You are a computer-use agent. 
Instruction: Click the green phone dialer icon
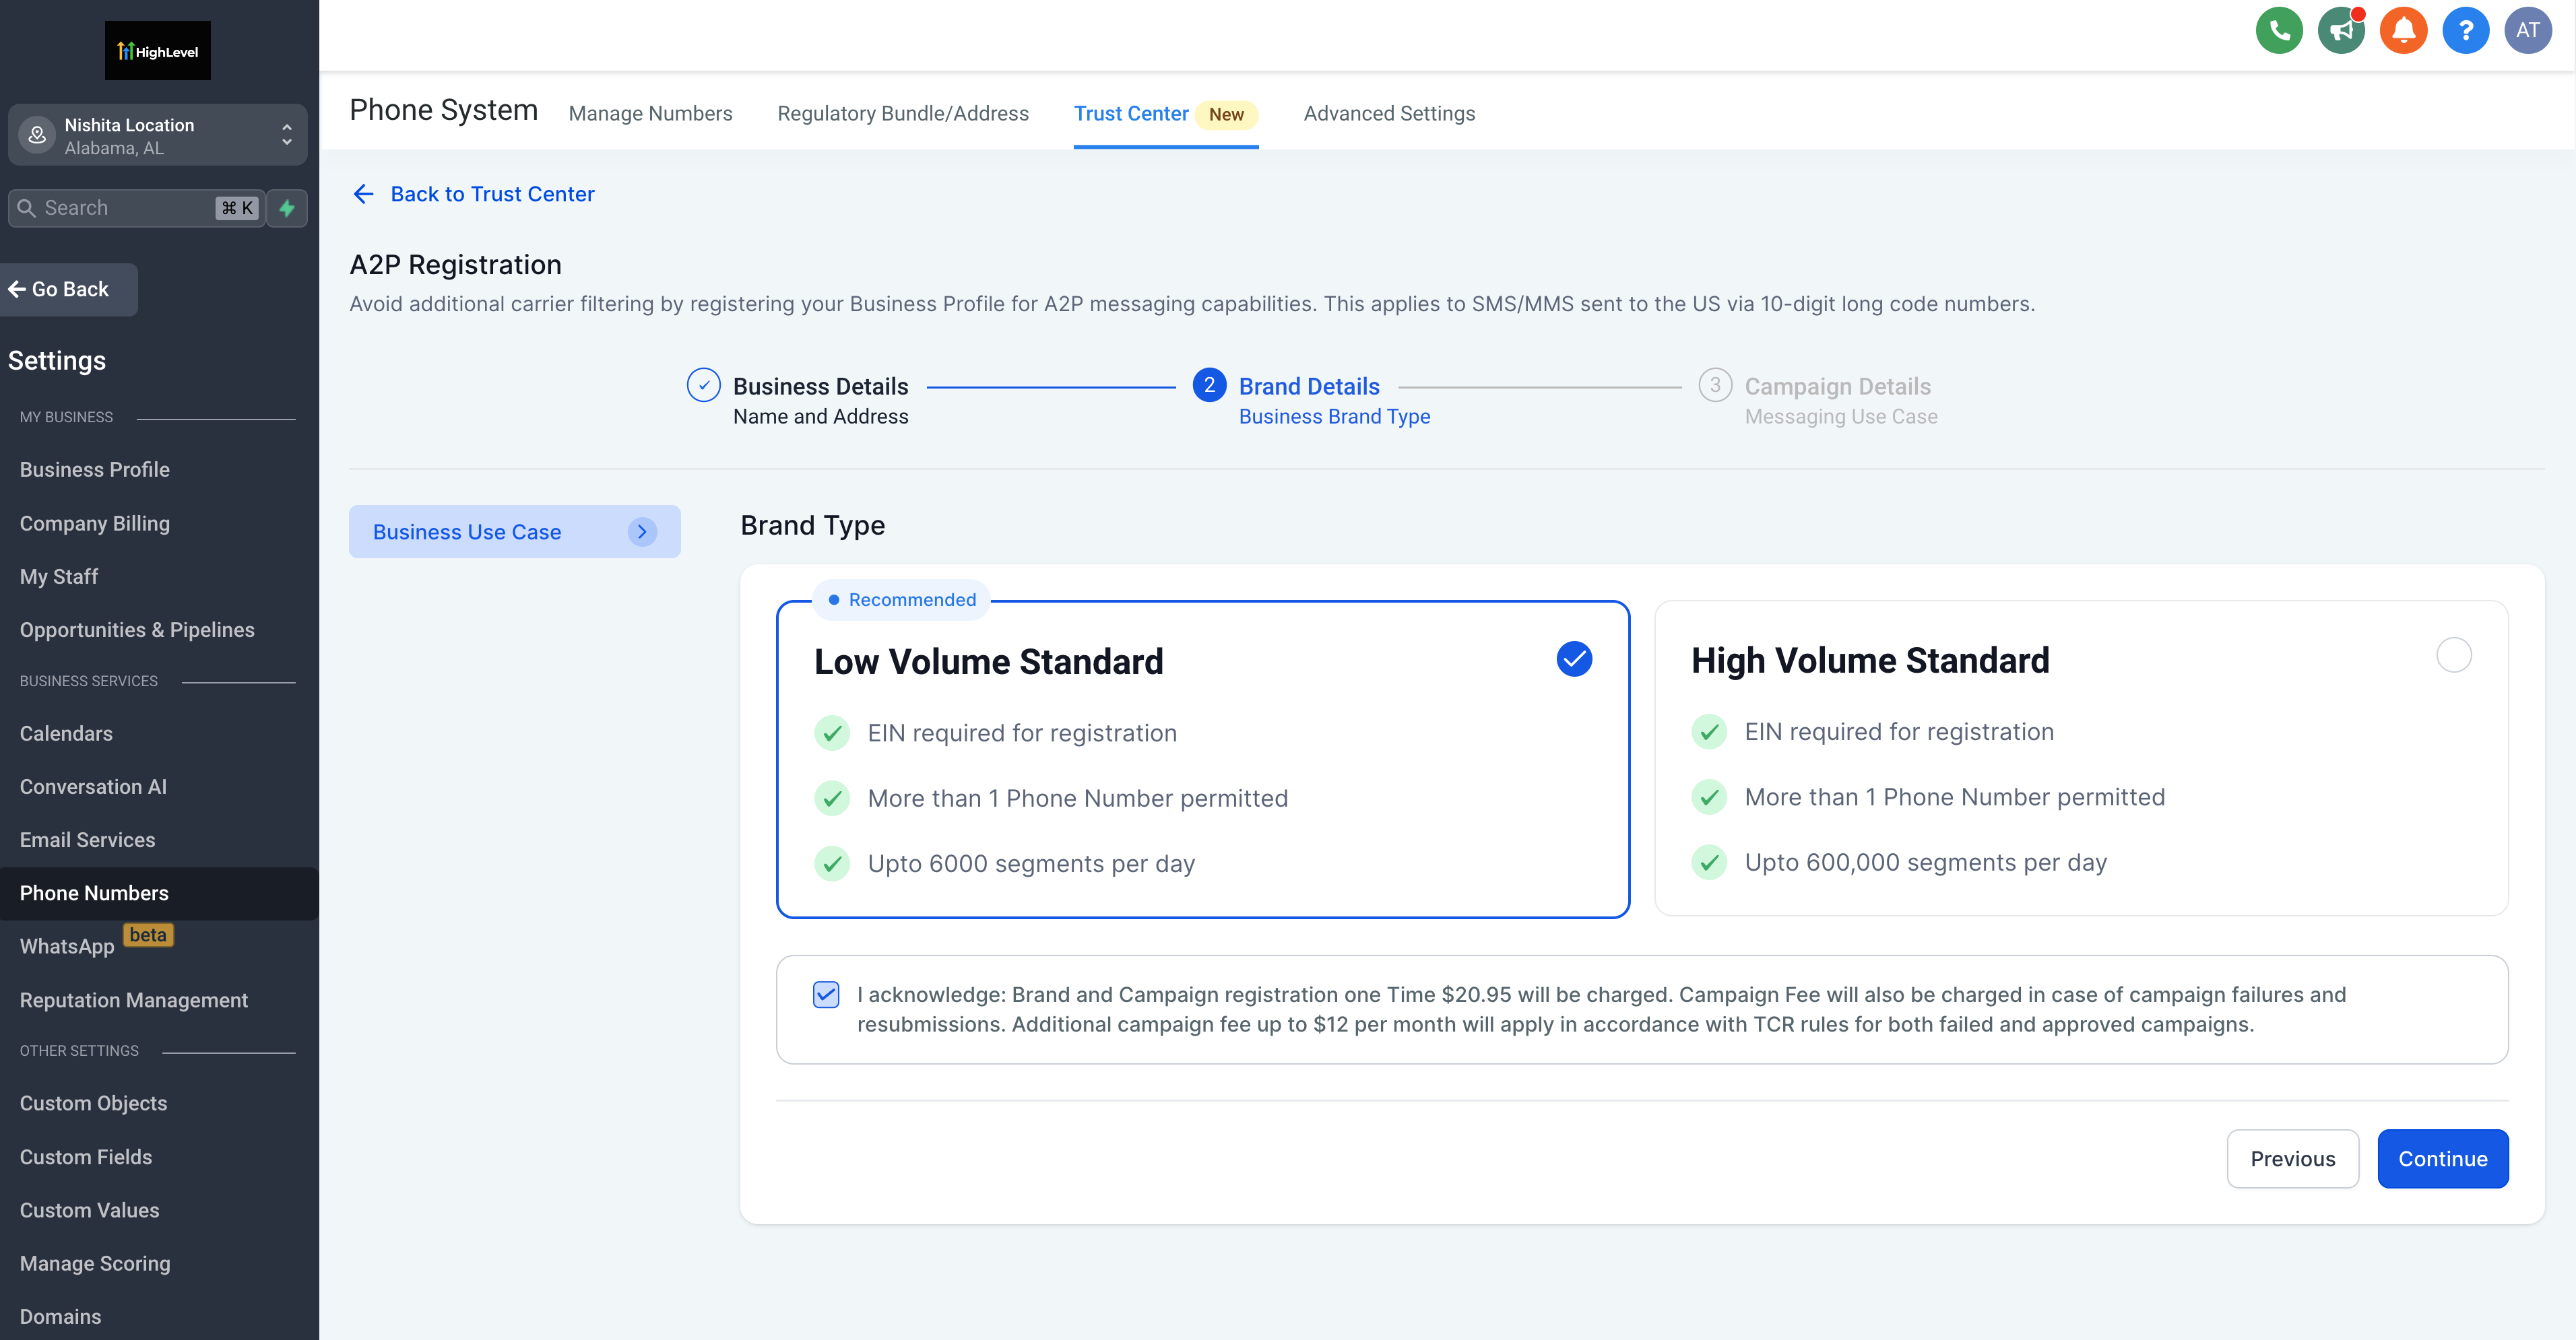(2278, 30)
